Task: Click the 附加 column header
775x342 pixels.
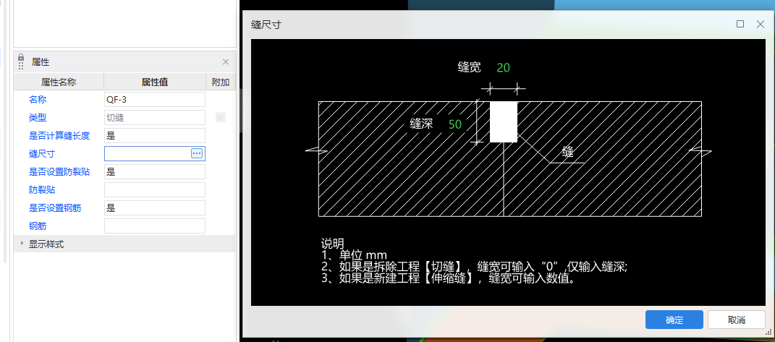Action: 221,82
